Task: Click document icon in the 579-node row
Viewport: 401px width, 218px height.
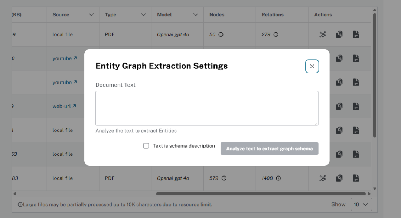Action: coord(356,178)
